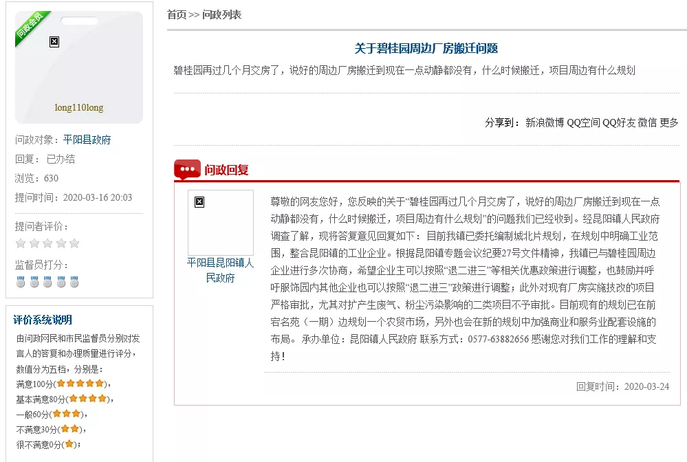Click the second rating star under 提问者评价
687x462 pixels.
tap(34, 243)
